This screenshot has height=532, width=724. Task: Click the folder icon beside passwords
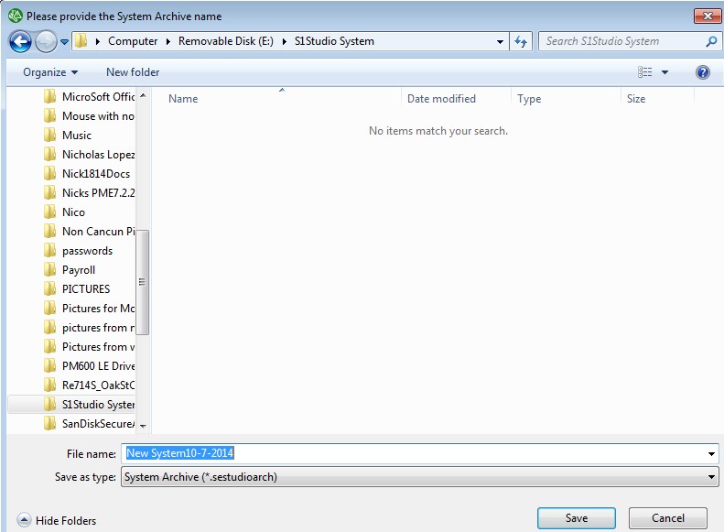[49, 250]
